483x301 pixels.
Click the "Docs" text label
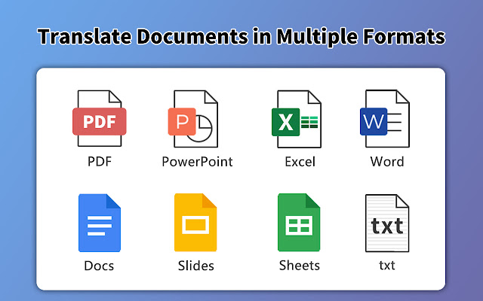99,266
